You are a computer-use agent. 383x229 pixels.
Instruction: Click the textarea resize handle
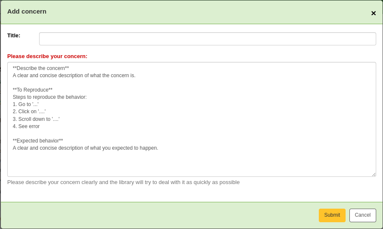coord(374,174)
